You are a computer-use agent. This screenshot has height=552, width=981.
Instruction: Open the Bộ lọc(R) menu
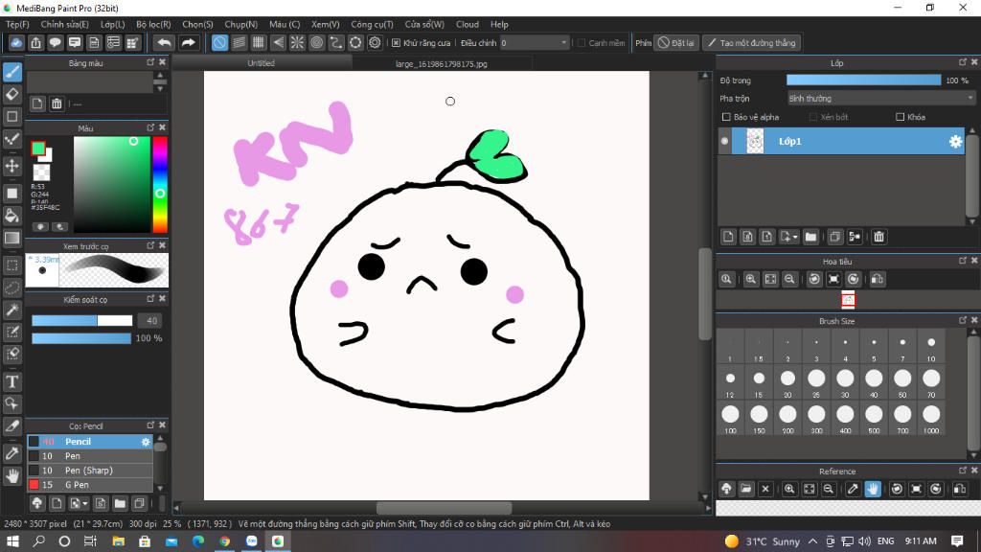153,24
